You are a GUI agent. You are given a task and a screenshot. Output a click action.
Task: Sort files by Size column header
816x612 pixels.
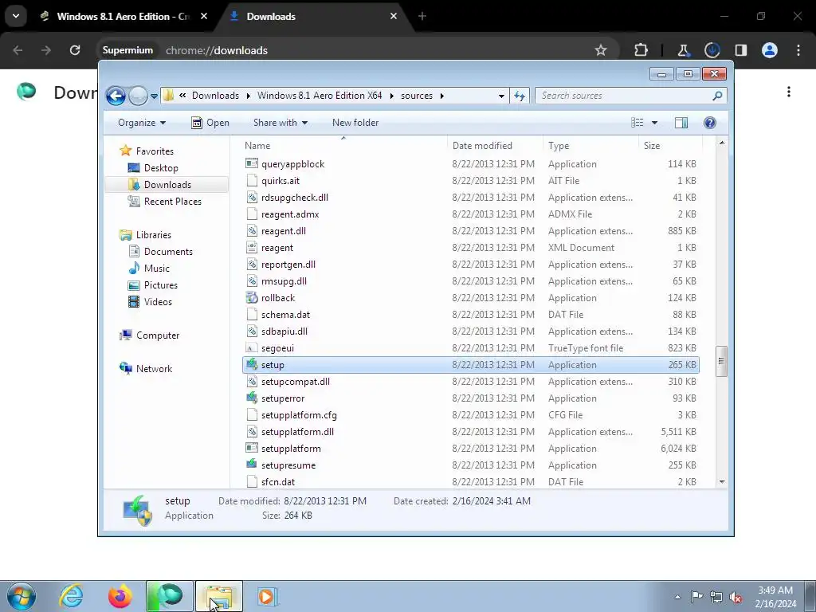(x=652, y=146)
